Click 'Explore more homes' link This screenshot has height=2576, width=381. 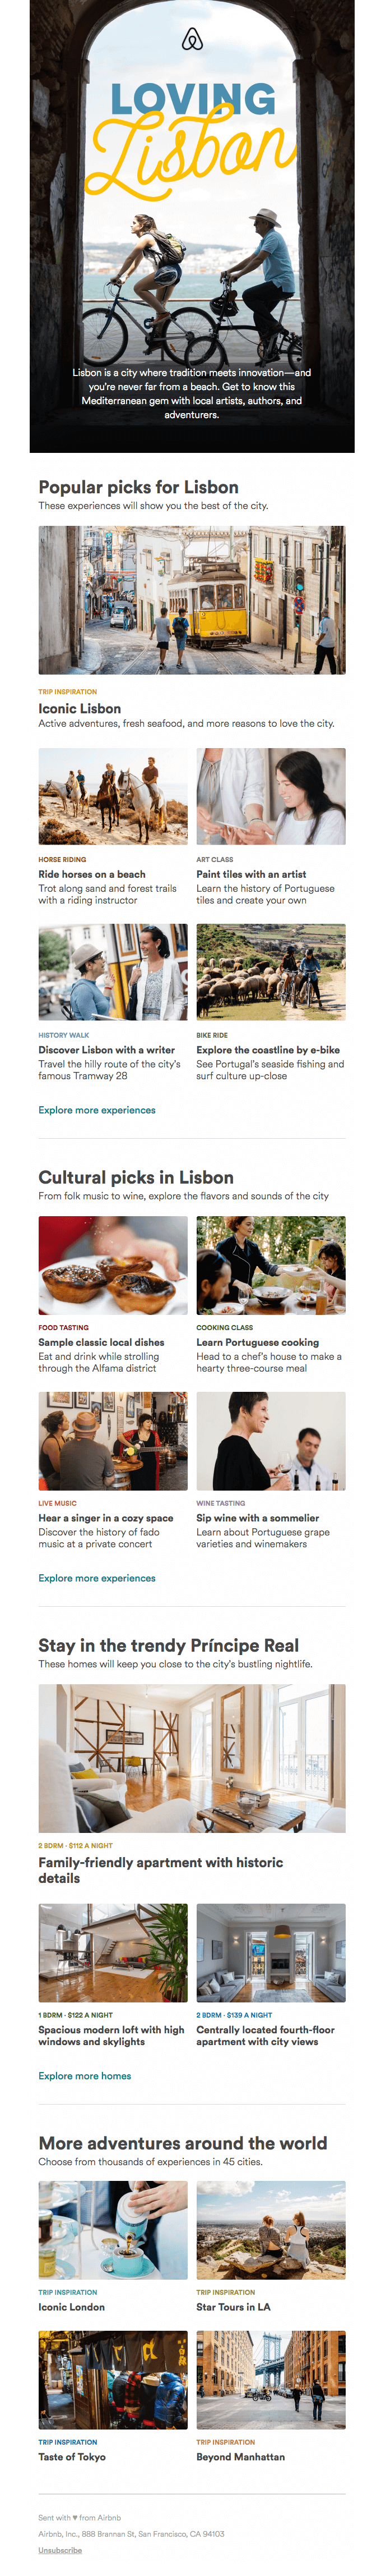pyautogui.click(x=85, y=2076)
